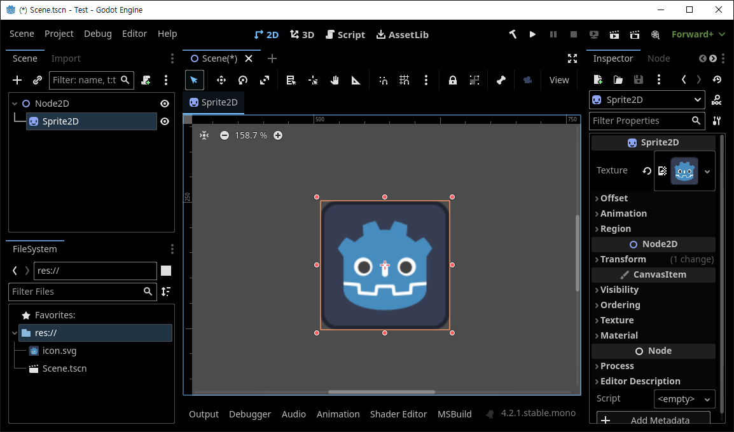Switch to the Node tab

coord(659,58)
